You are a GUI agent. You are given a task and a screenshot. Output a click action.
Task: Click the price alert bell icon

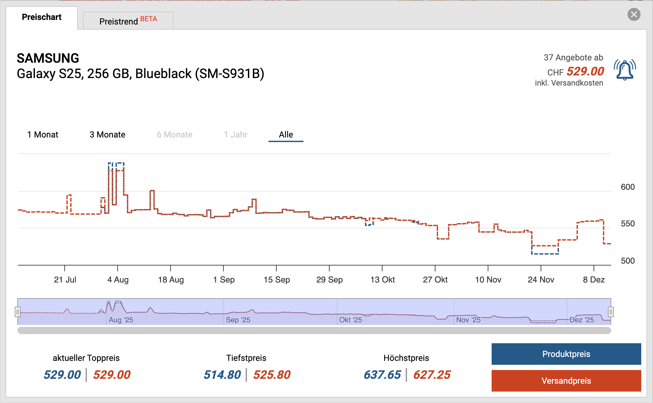[x=625, y=70]
